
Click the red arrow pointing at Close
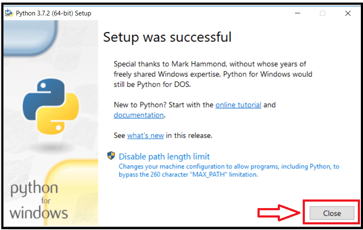coord(279,213)
